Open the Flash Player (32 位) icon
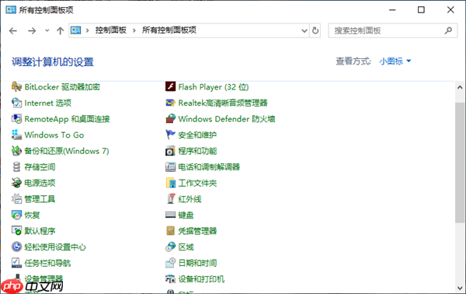 click(x=170, y=86)
